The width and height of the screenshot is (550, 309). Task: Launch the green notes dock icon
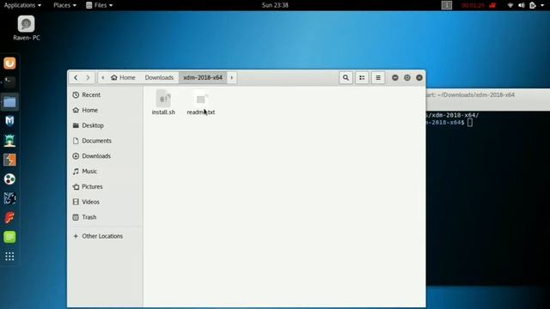tap(9, 237)
